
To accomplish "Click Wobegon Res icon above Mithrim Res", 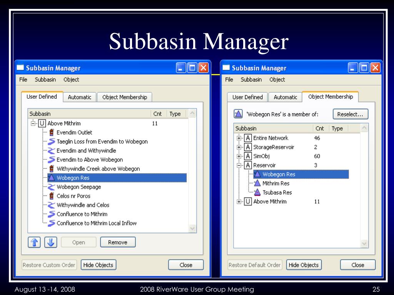I will (x=257, y=174).
